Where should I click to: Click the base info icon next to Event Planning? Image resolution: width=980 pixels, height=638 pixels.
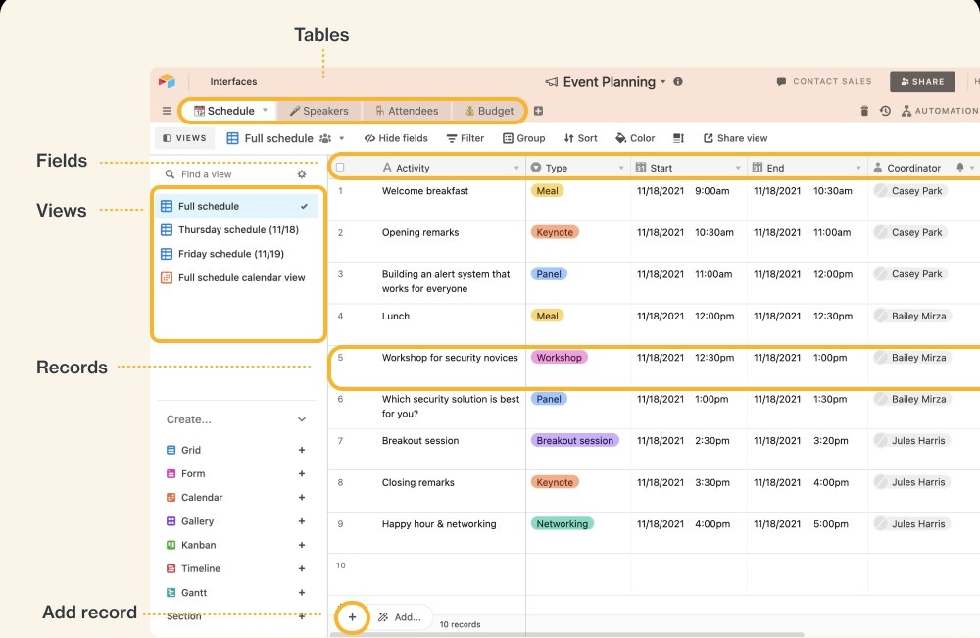tap(678, 82)
